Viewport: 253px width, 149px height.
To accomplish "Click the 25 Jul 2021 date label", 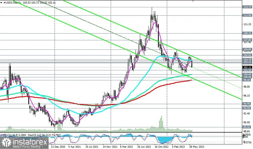I will (92, 147).
